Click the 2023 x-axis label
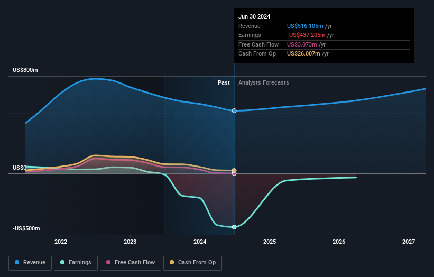The width and height of the screenshot is (434, 277). click(x=130, y=242)
